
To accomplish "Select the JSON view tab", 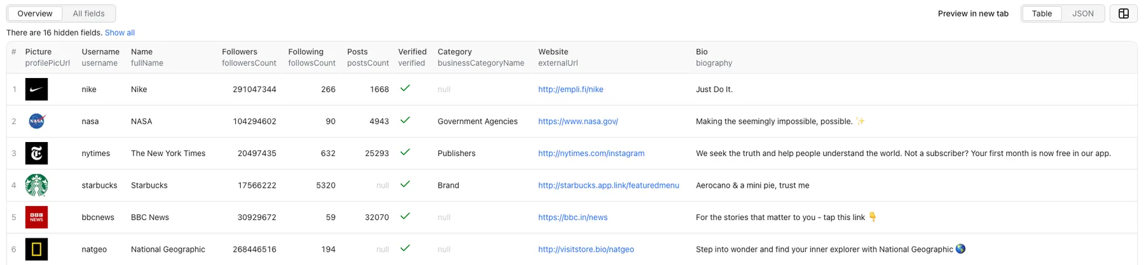I will point(1083,13).
